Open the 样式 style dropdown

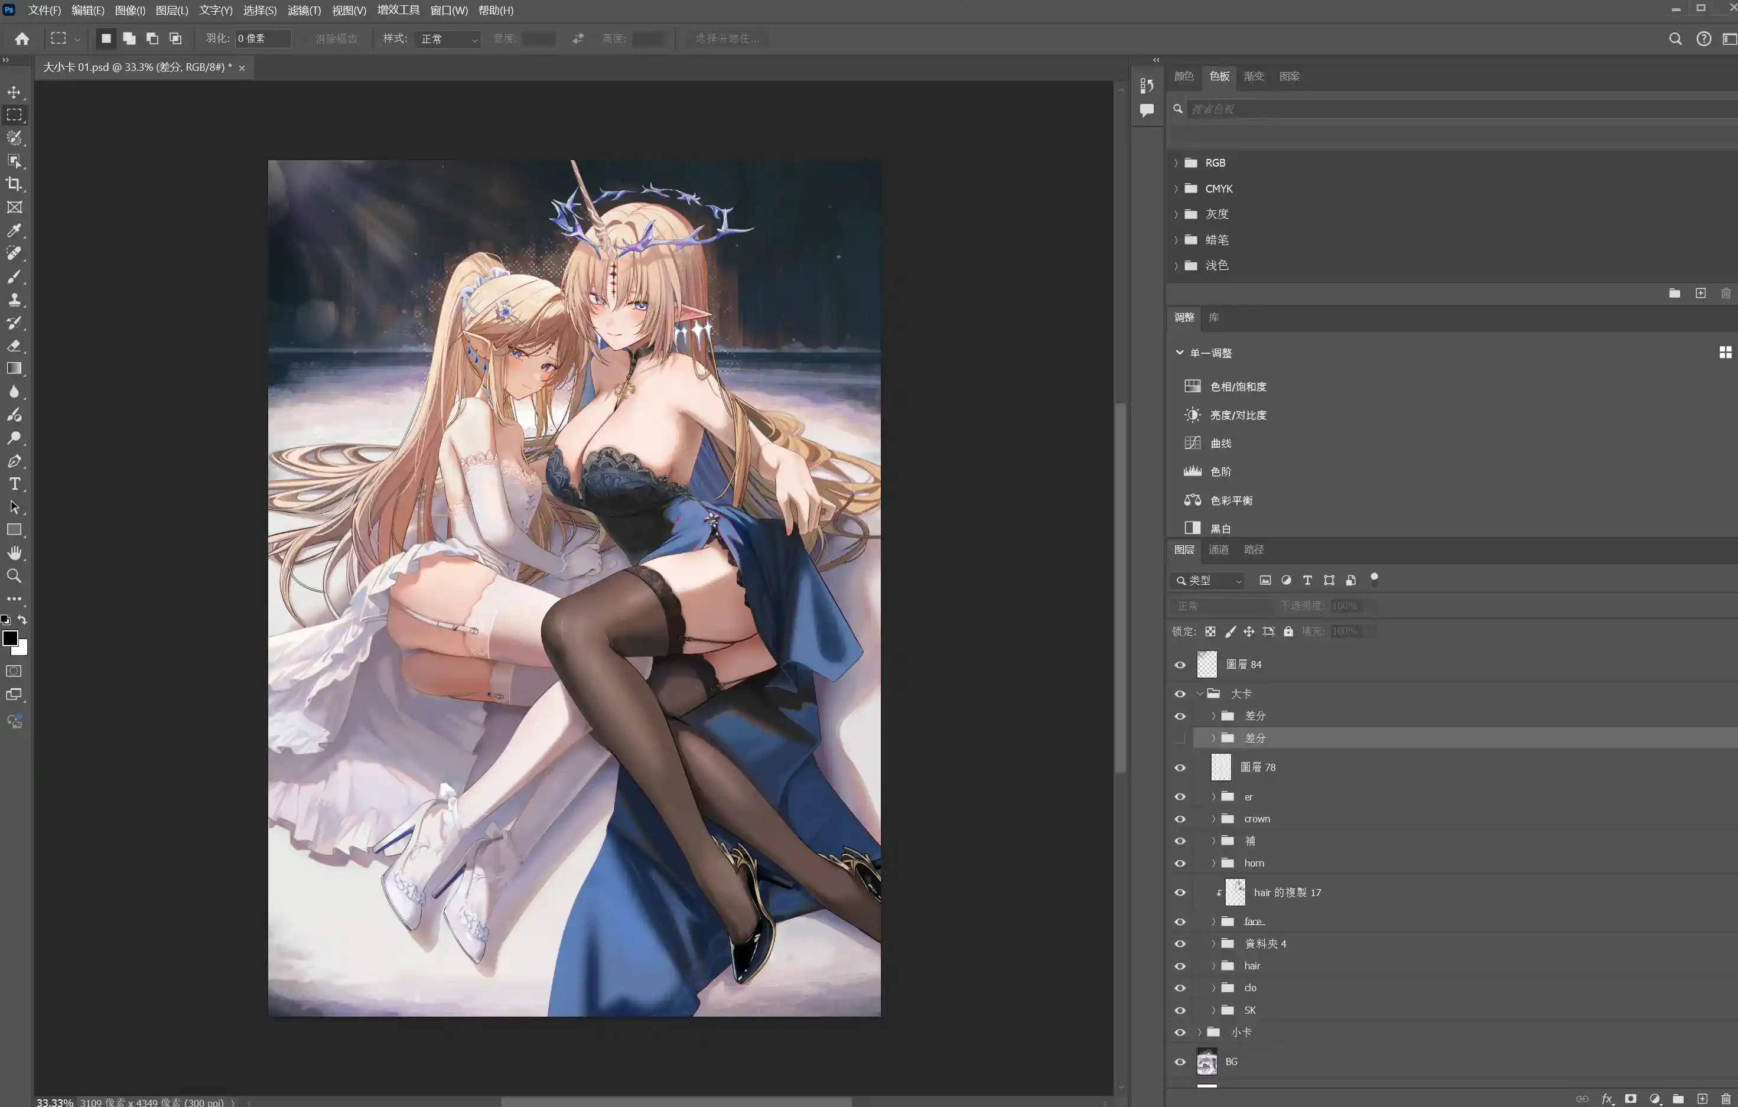pyautogui.click(x=448, y=39)
